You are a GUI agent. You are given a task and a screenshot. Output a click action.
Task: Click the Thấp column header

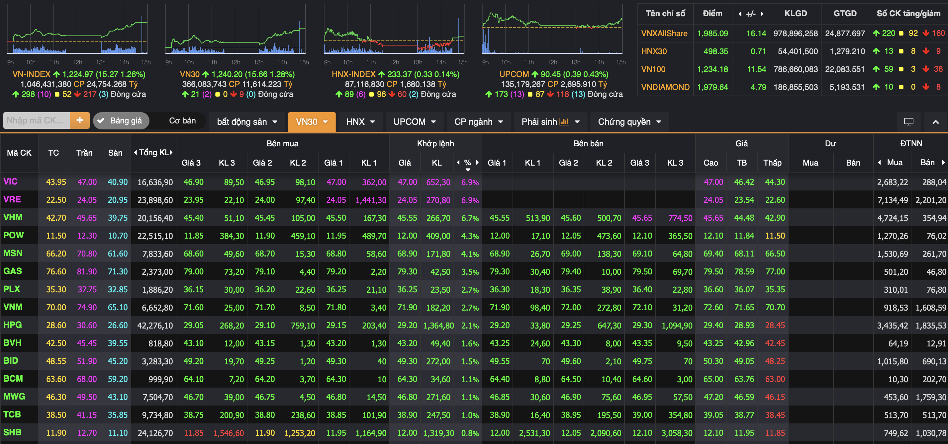(x=772, y=163)
